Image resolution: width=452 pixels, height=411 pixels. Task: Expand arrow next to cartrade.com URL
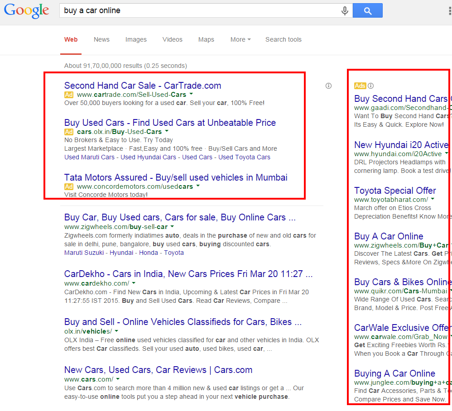pos(191,94)
